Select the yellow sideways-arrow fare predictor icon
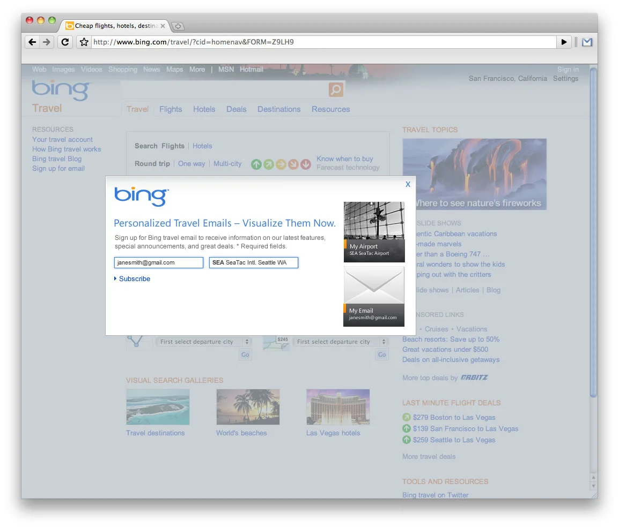Viewport: 619px width, 528px height. coord(281,164)
